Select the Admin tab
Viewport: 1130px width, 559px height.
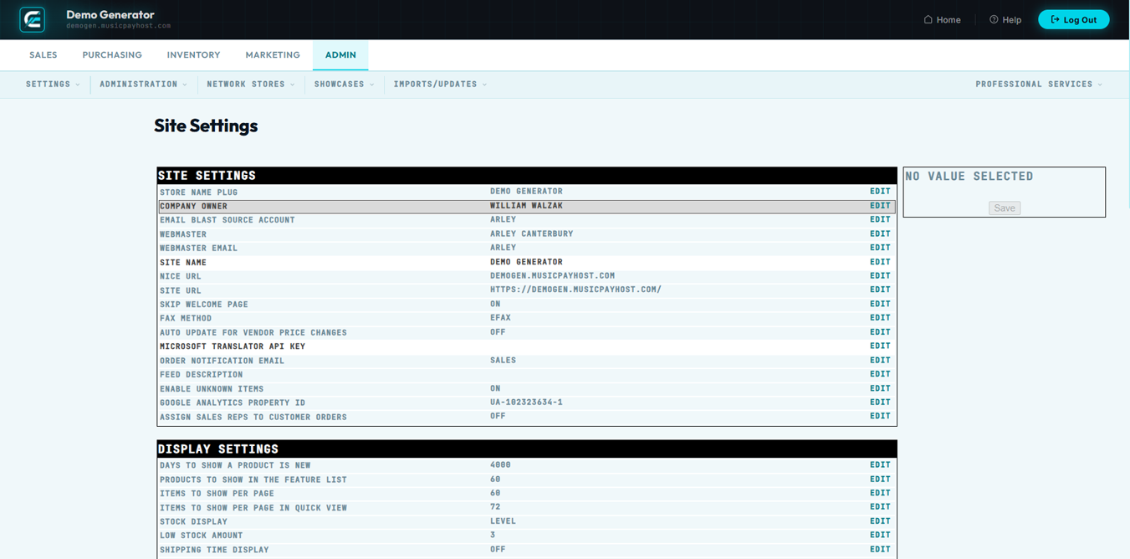(340, 55)
